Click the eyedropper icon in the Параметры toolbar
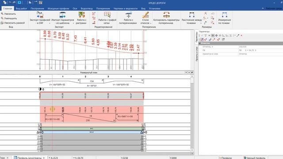283x159 pixels. (x=238, y=35)
